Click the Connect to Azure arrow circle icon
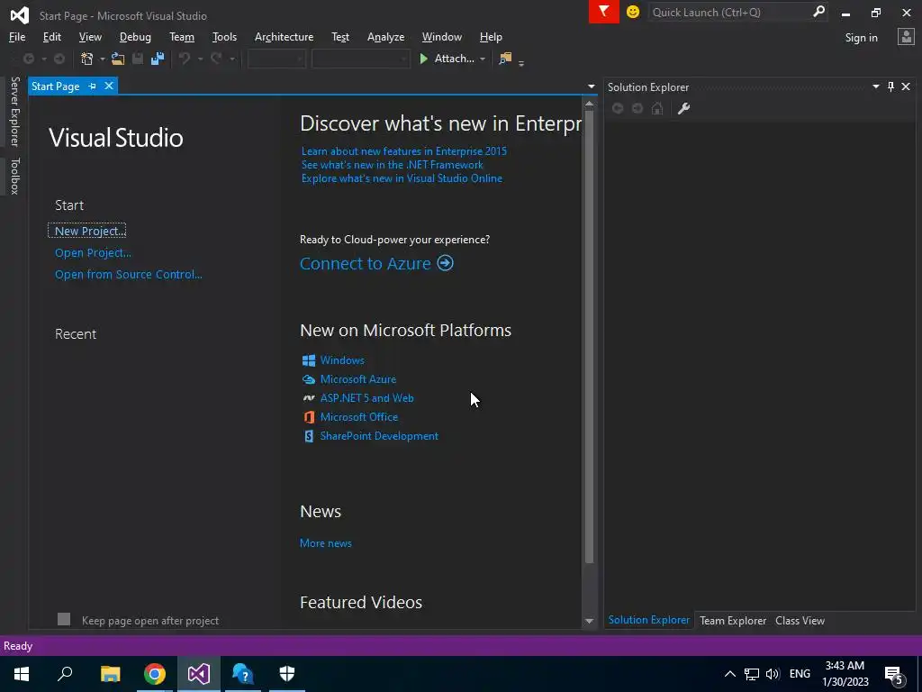922x692 pixels. click(445, 263)
